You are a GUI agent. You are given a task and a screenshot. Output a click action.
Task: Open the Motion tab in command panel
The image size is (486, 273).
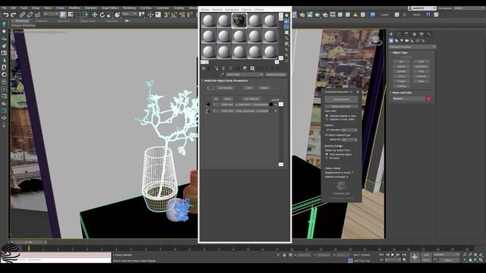(414, 34)
